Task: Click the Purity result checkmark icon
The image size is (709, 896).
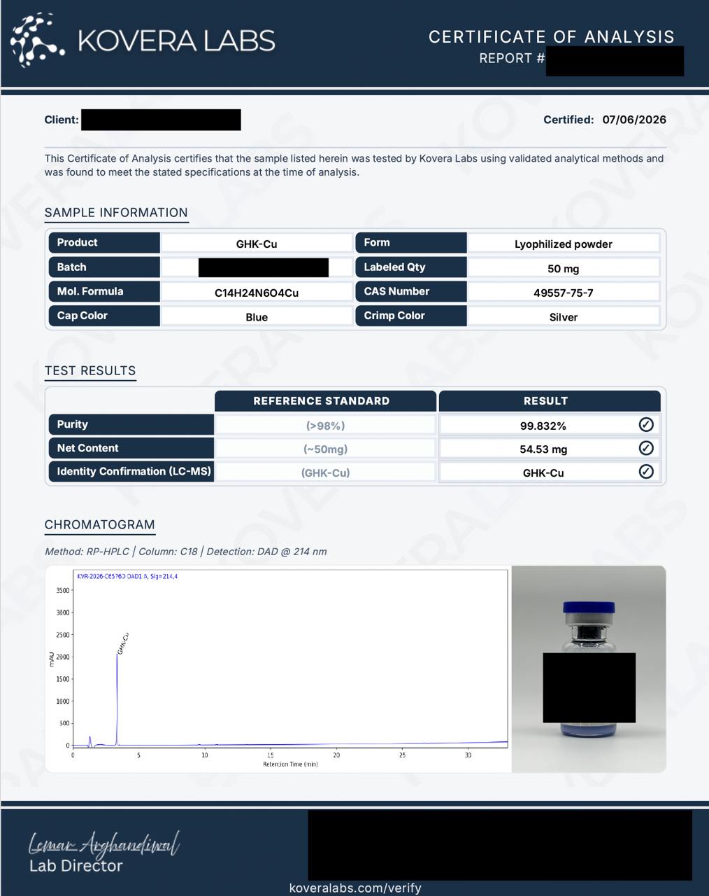Action: 646,424
